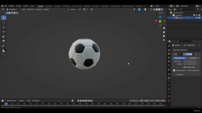Switch to rendered viewport shading
The width and height of the screenshot is (202, 113).
[x=162, y=9]
